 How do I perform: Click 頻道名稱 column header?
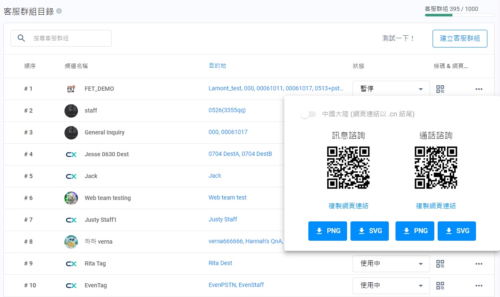pos(76,66)
